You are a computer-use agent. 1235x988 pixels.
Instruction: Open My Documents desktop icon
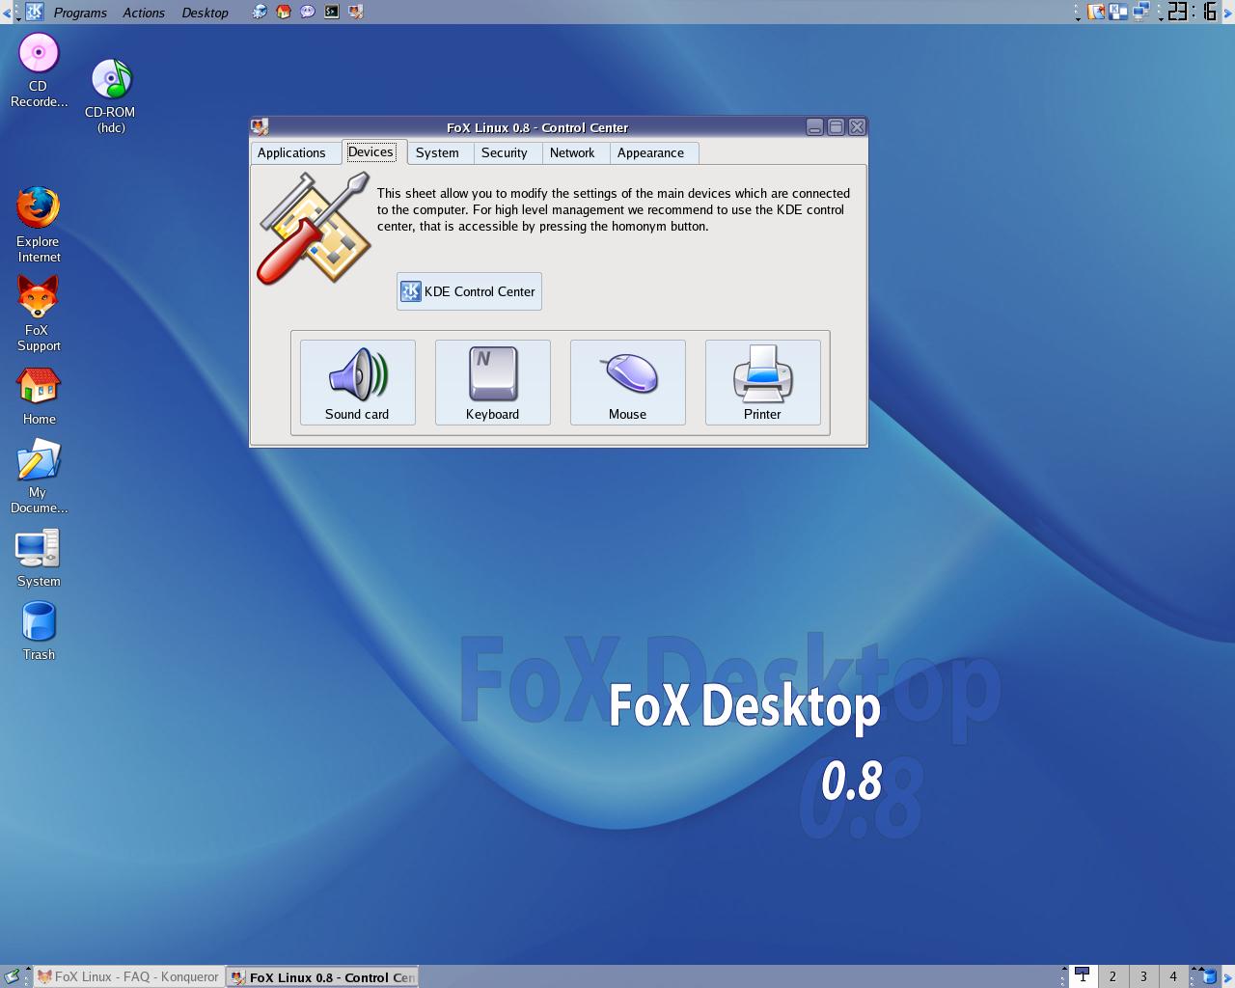39,476
